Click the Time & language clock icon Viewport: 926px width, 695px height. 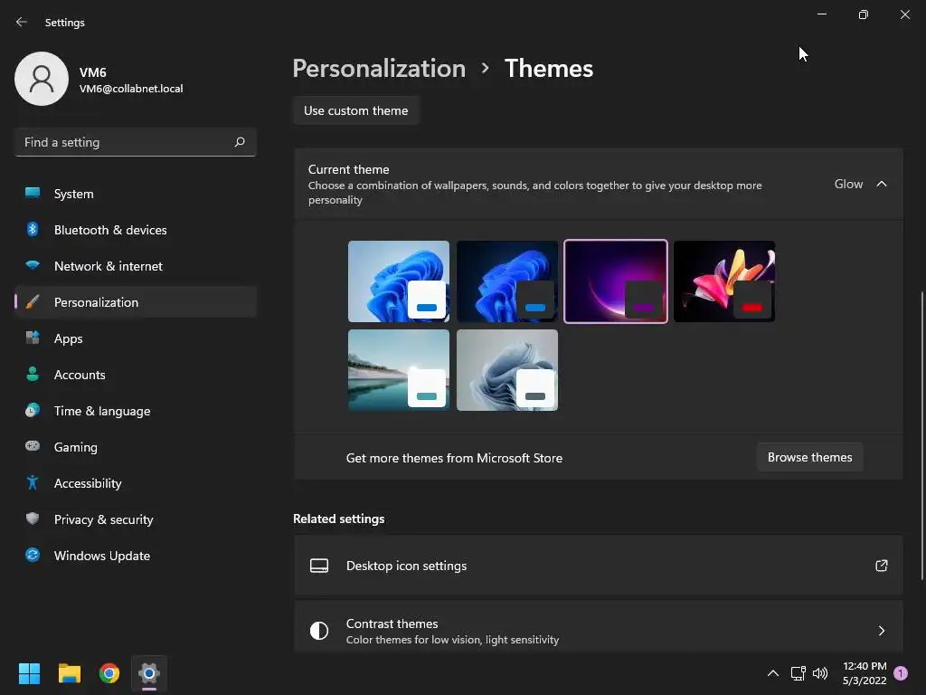pos(33,410)
